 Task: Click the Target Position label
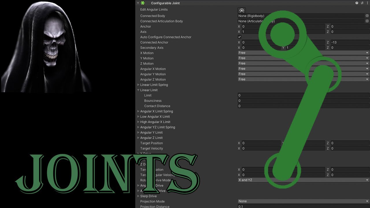pos(151,143)
